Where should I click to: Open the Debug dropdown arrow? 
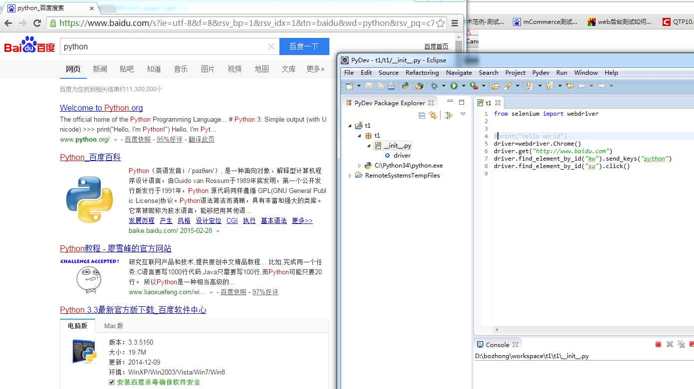444,86
